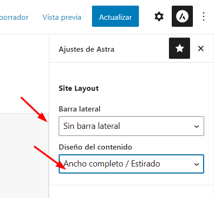The width and height of the screenshot is (214, 198).
Task: Click the gray editor canvas area
Action: point(24,156)
